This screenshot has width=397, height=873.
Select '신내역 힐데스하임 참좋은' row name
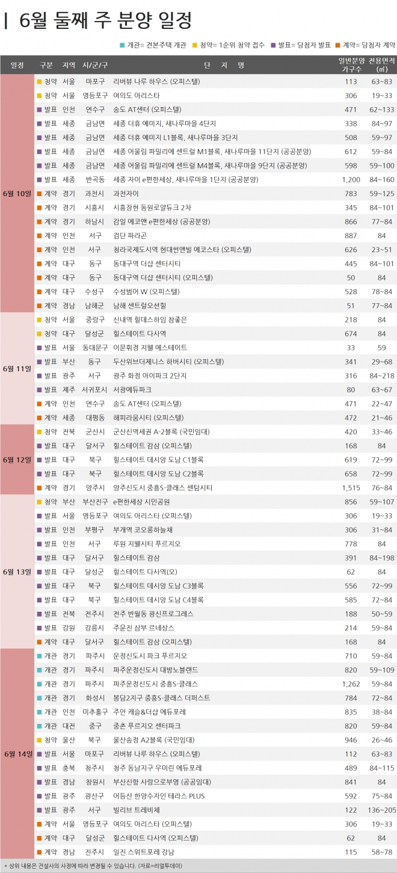150,319
